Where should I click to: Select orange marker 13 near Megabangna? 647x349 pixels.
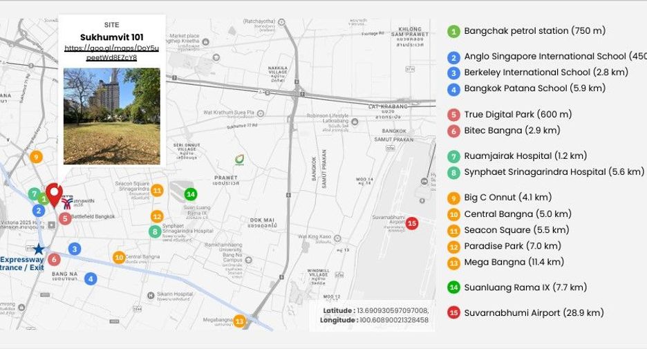[240, 321]
